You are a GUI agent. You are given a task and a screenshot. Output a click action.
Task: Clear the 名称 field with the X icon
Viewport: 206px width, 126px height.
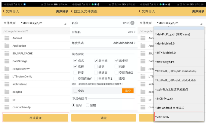pos(132,23)
